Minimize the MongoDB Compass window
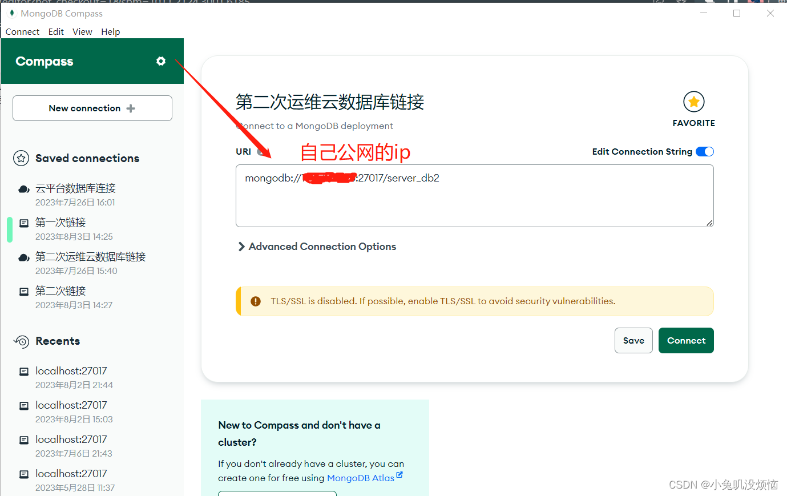This screenshot has width=787, height=496. 704,13
